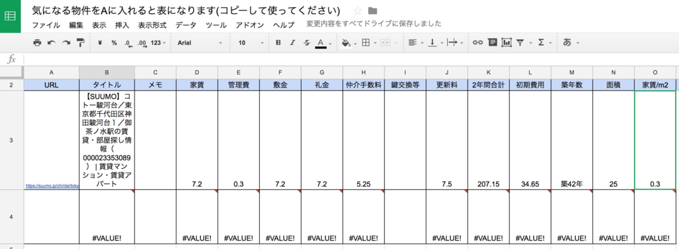This screenshot has width=679, height=249.
Task: Toggle strikethrough formatting
Action: tap(306, 42)
